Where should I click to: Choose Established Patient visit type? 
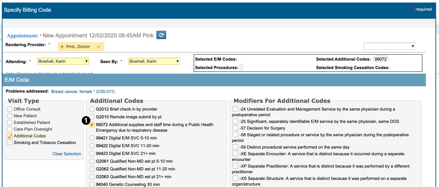[10, 123]
